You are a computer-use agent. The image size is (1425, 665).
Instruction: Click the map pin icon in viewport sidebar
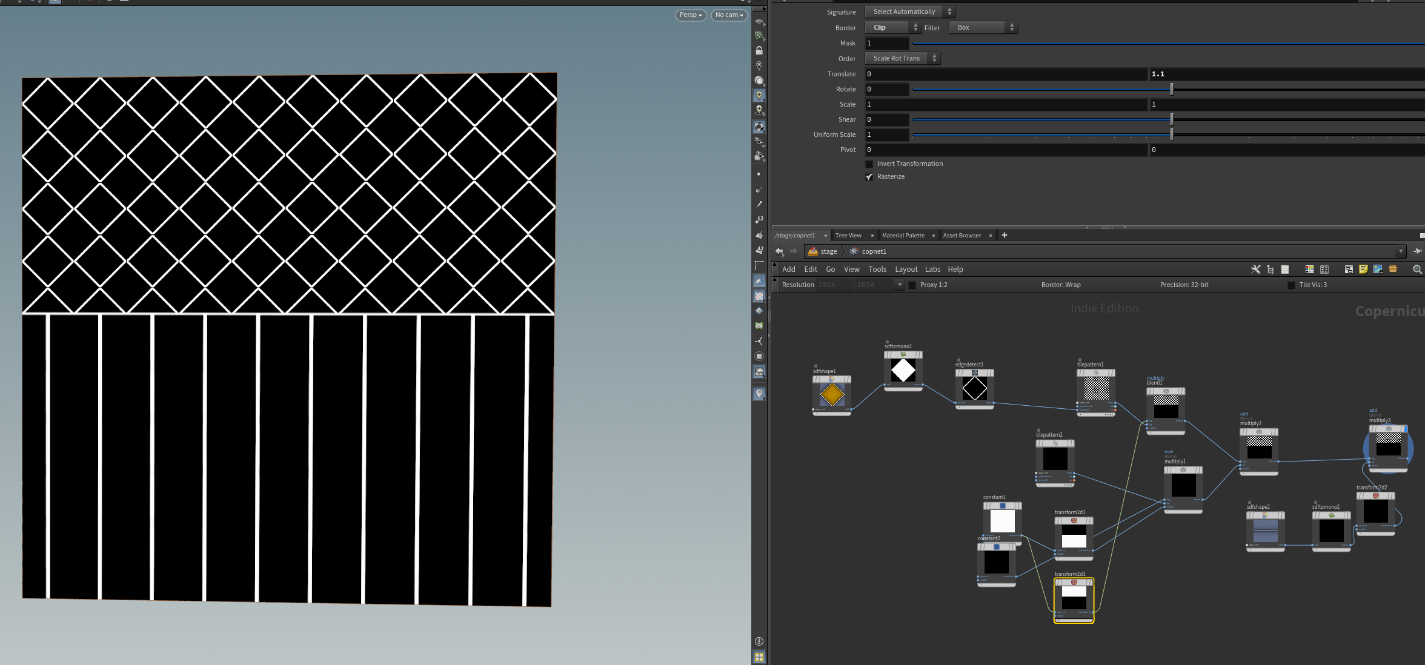(x=759, y=394)
